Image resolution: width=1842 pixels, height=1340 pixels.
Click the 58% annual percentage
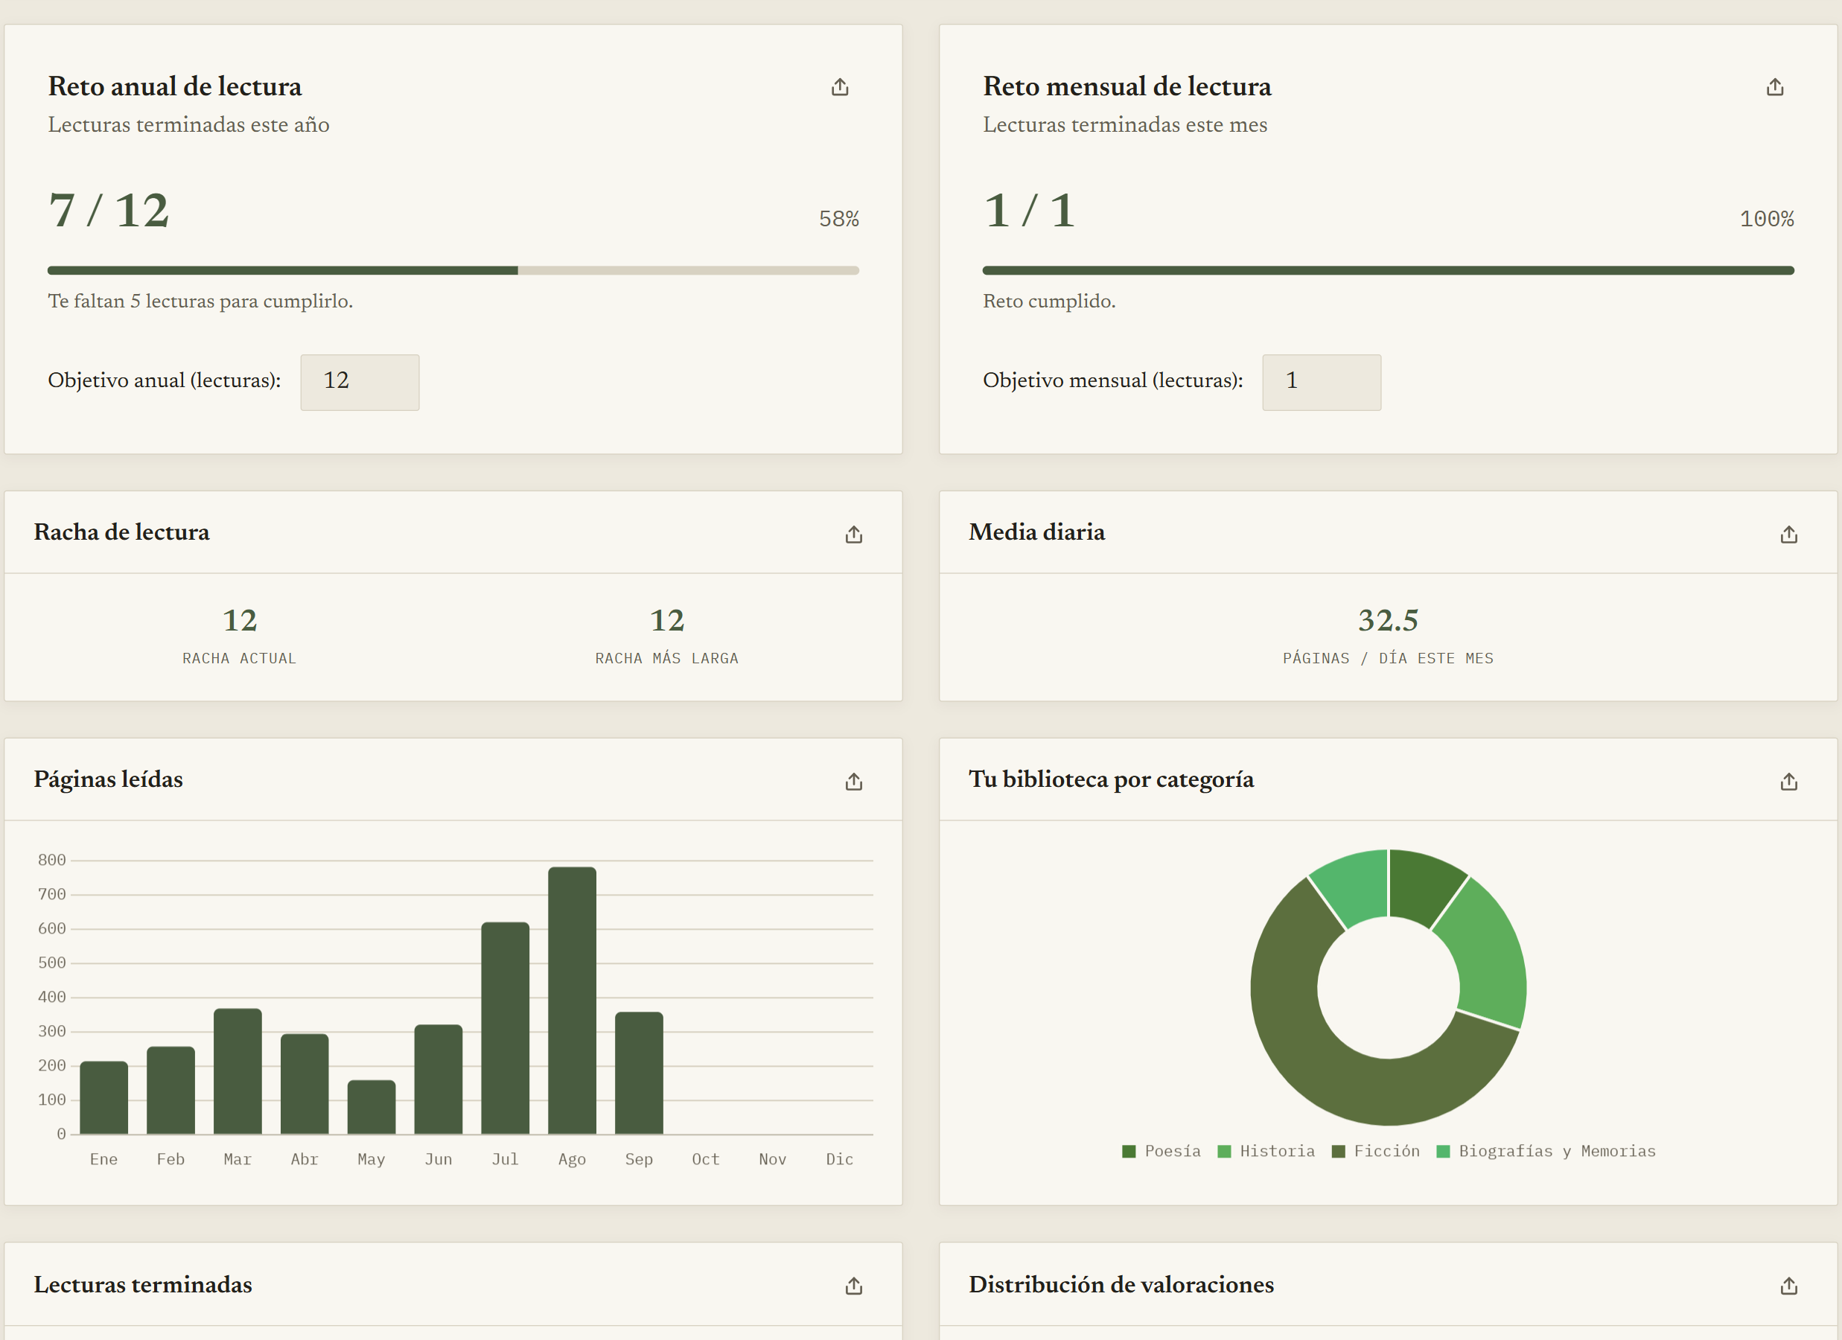[x=839, y=218]
